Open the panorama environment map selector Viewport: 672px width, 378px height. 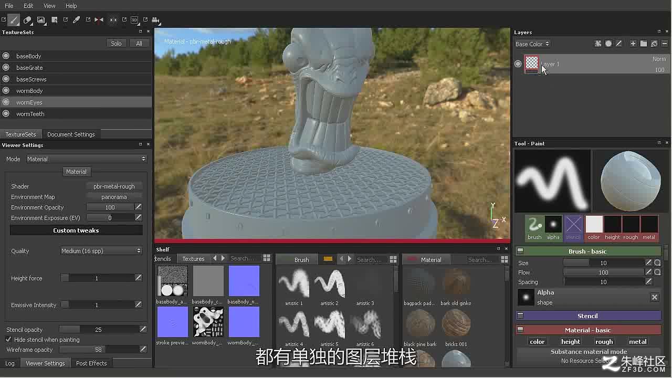click(114, 197)
